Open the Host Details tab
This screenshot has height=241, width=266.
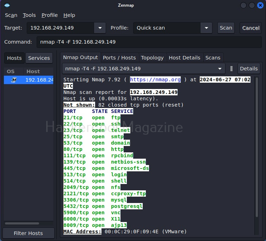(185, 58)
